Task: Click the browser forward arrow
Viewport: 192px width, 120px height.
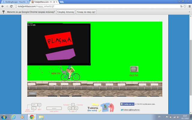Action: [x=7, y=6]
